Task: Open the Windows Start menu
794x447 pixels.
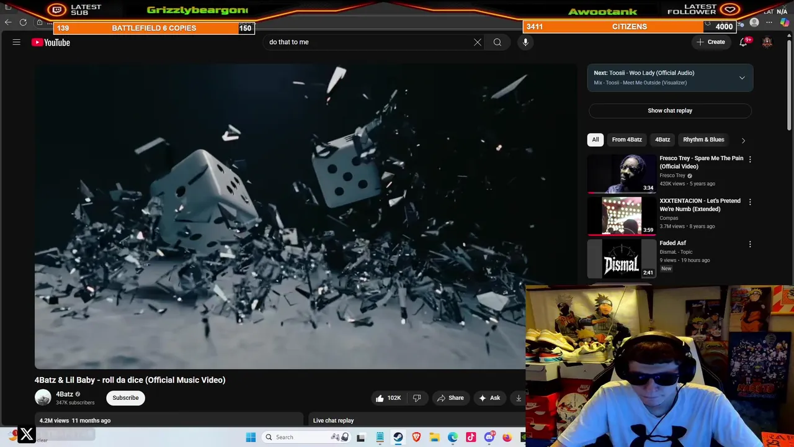Action: (251, 437)
